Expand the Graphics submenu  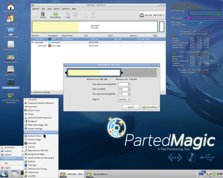click(12, 151)
